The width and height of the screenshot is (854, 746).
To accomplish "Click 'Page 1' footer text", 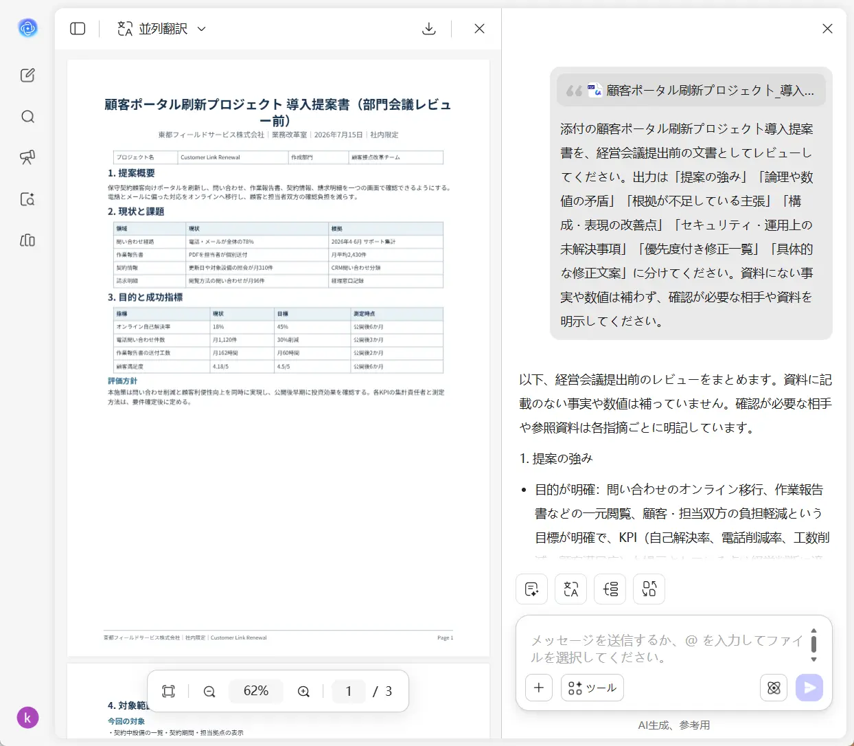I will click(445, 637).
